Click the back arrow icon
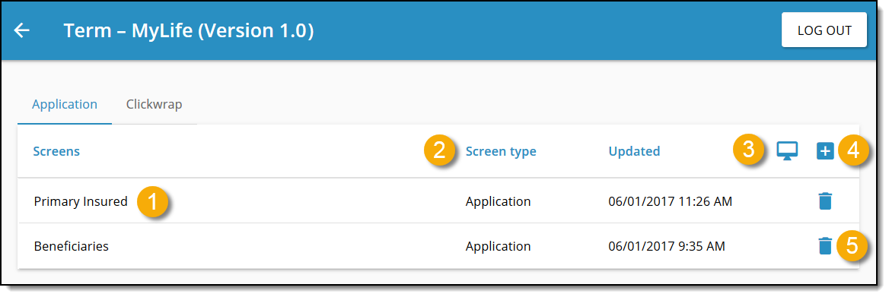Screen dimensions: 889x297 (21, 30)
